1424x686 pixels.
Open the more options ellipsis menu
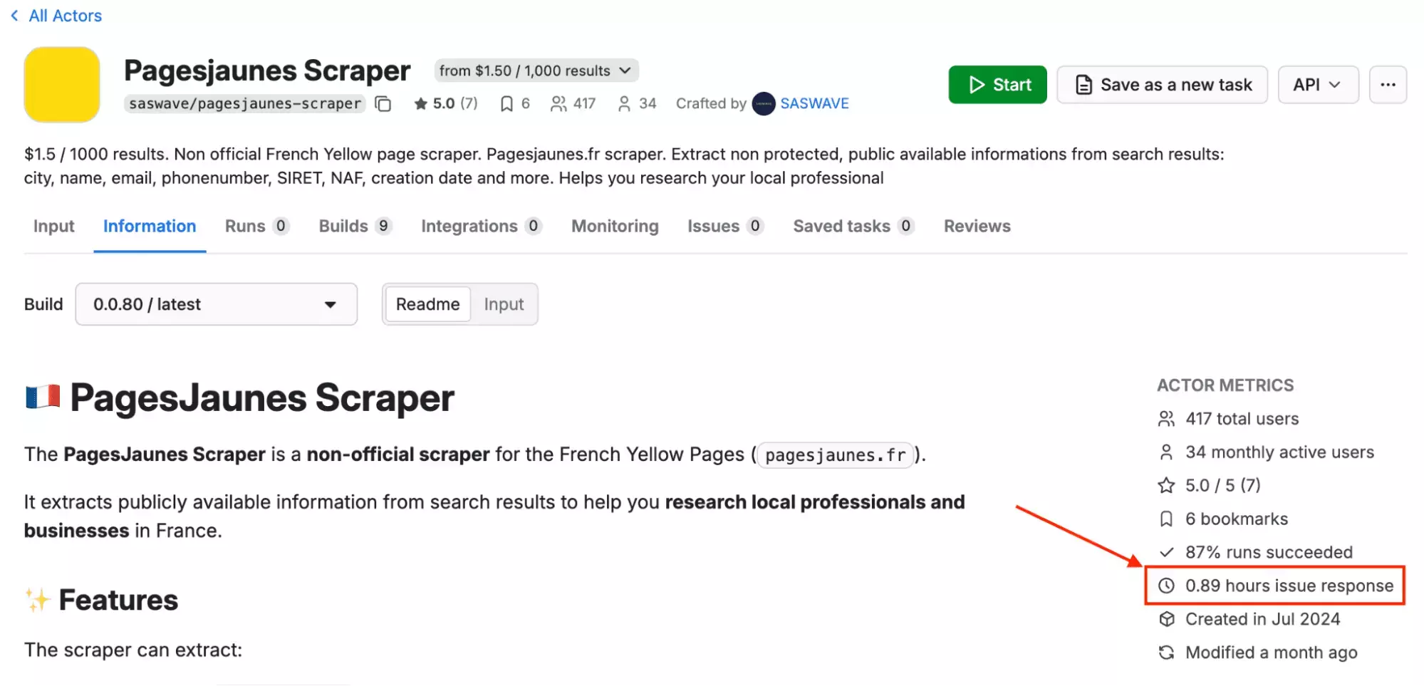[x=1388, y=85]
